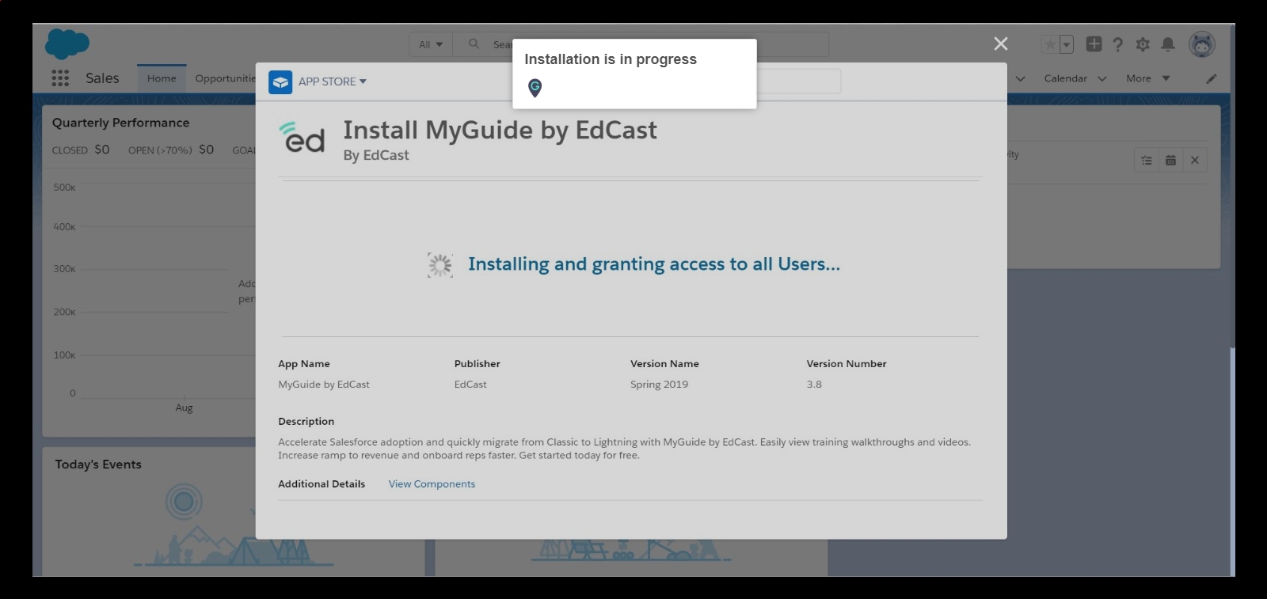Expand the Calendar tab chevron
The image size is (1267, 599).
tap(1102, 78)
